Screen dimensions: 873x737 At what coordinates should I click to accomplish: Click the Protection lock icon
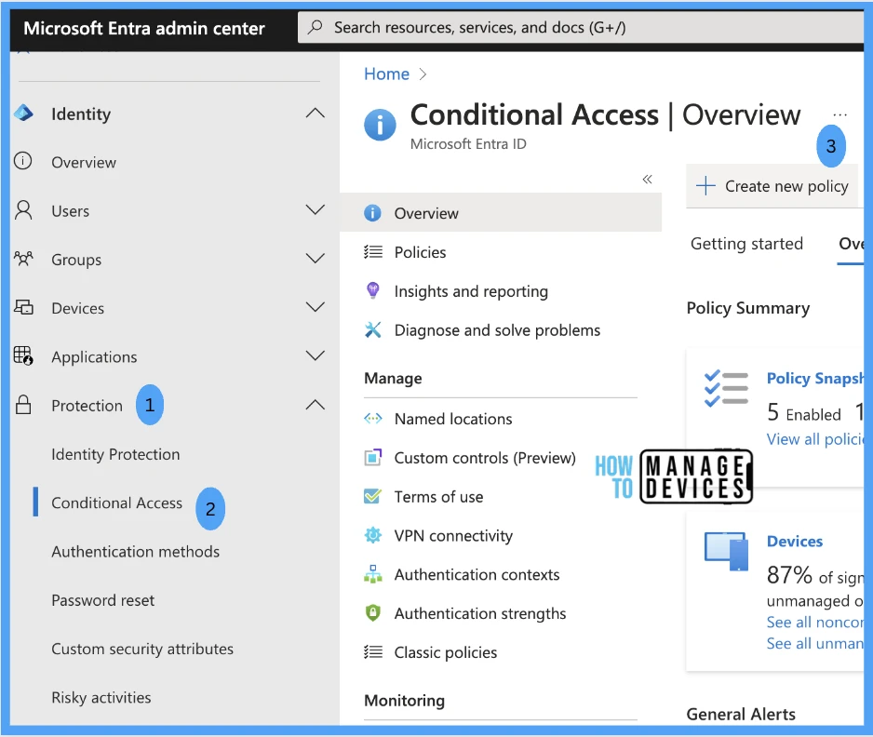[x=23, y=405]
